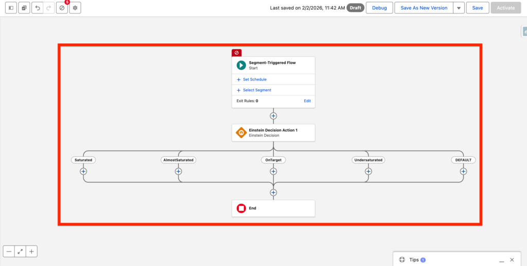Viewport: 527px width, 266px height.
Task: Zoom out of the canvas
Action: pos(9,252)
